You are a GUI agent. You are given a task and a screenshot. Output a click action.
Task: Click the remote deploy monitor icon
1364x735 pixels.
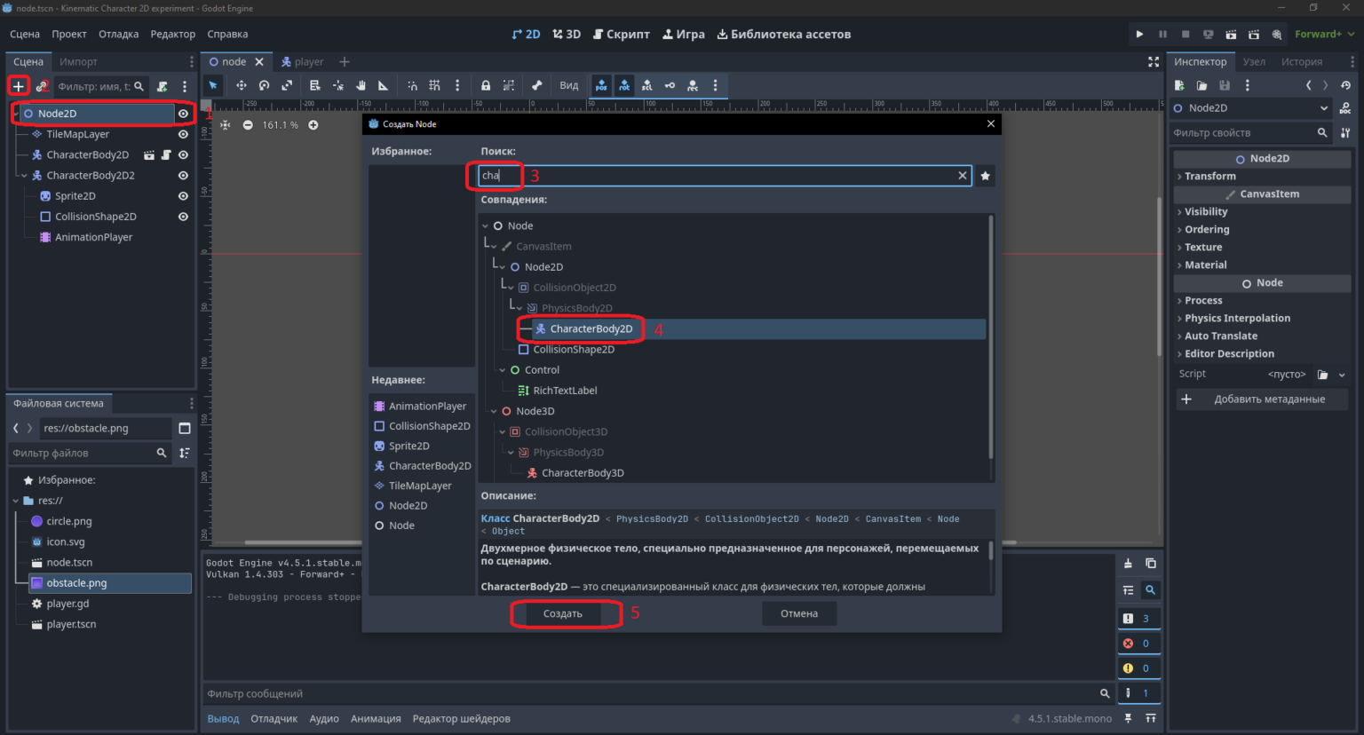[1208, 34]
